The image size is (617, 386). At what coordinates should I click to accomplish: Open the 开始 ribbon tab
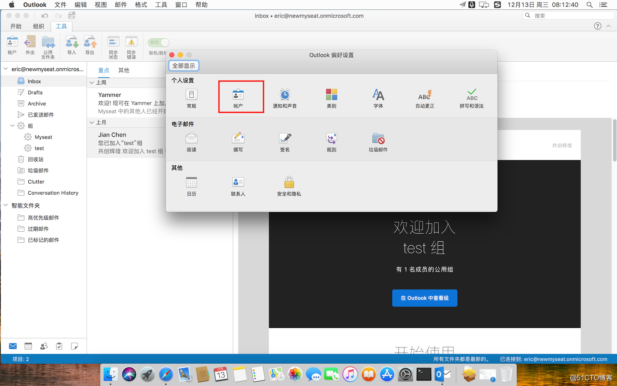[x=16, y=26]
